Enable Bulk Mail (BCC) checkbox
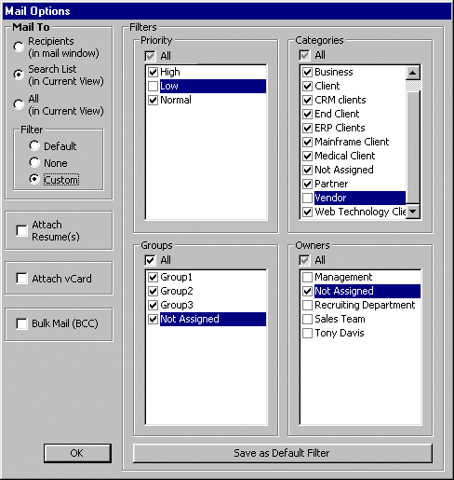Viewport: 454px width, 480px height. [21, 323]
